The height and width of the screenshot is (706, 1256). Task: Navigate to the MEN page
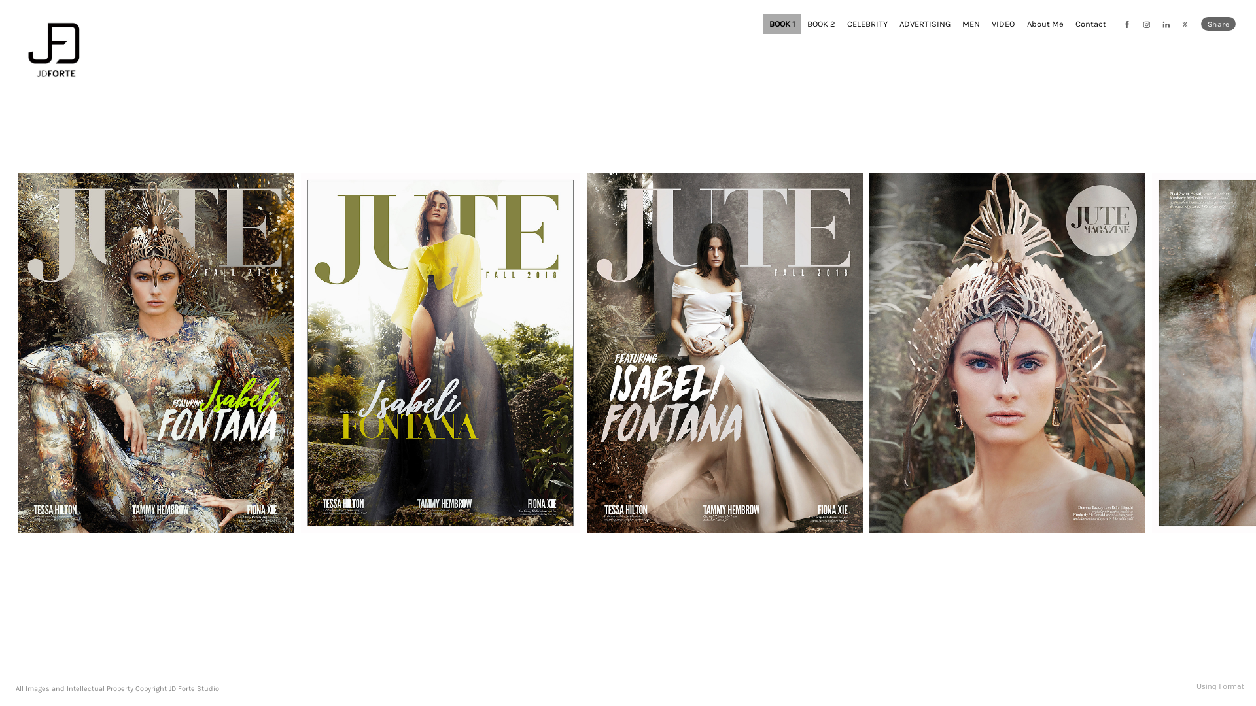971,24
